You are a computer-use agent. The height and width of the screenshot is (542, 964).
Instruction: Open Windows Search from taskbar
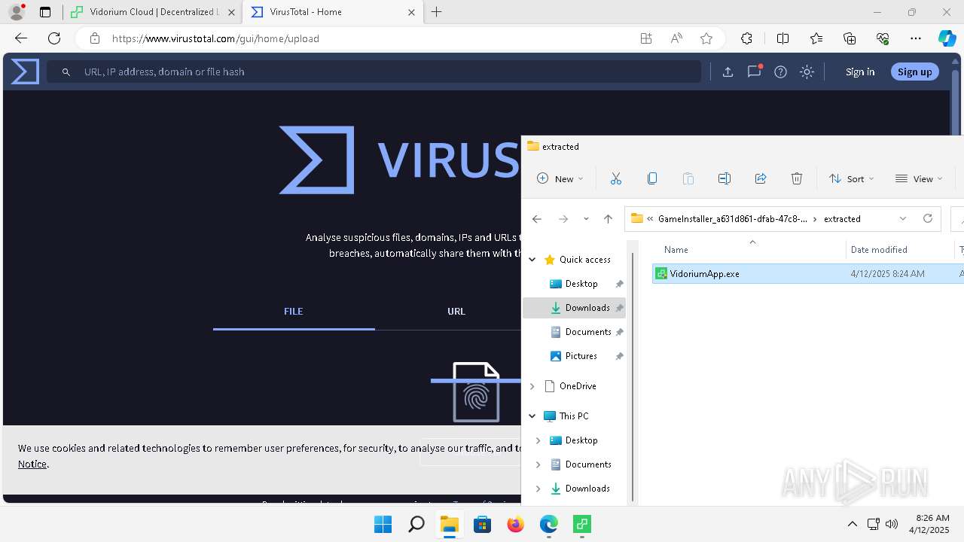pos(416,524)
